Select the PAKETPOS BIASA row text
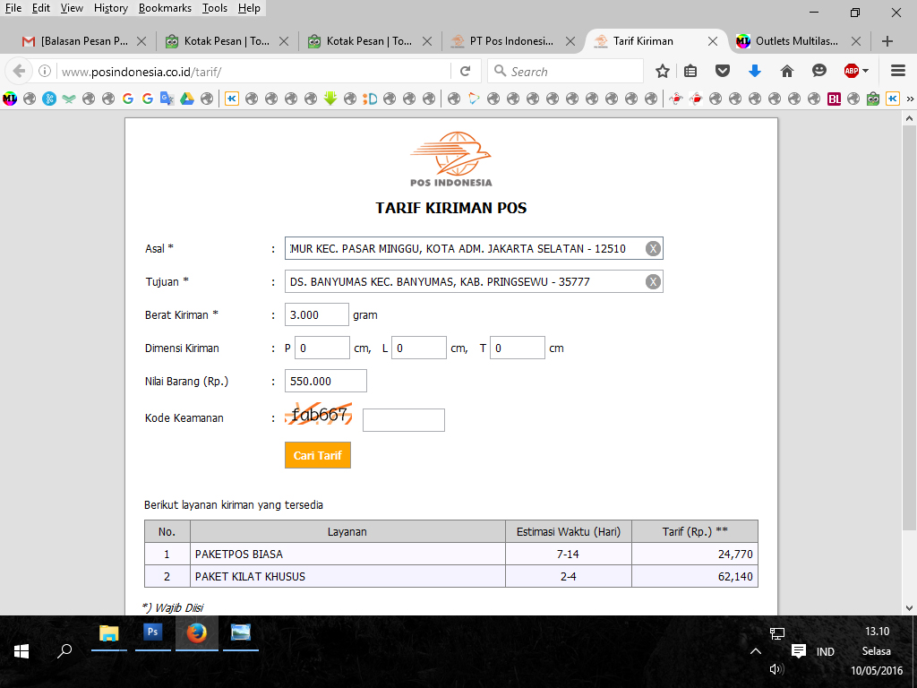 click(x=238, y=554)
